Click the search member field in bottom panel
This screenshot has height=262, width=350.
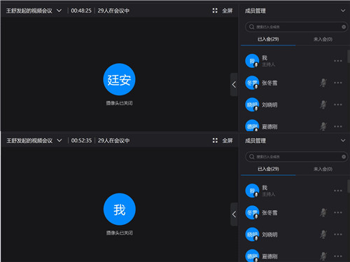point(296,157)
